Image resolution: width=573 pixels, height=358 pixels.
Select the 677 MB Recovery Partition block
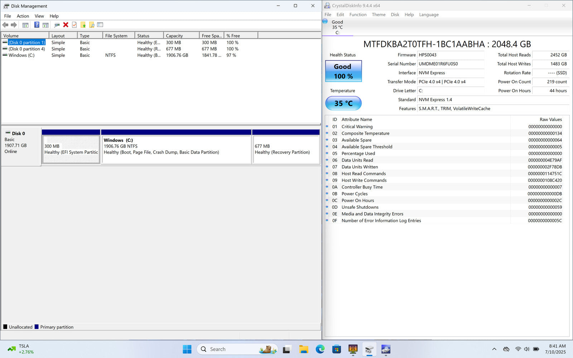click(x=286, y=149)
